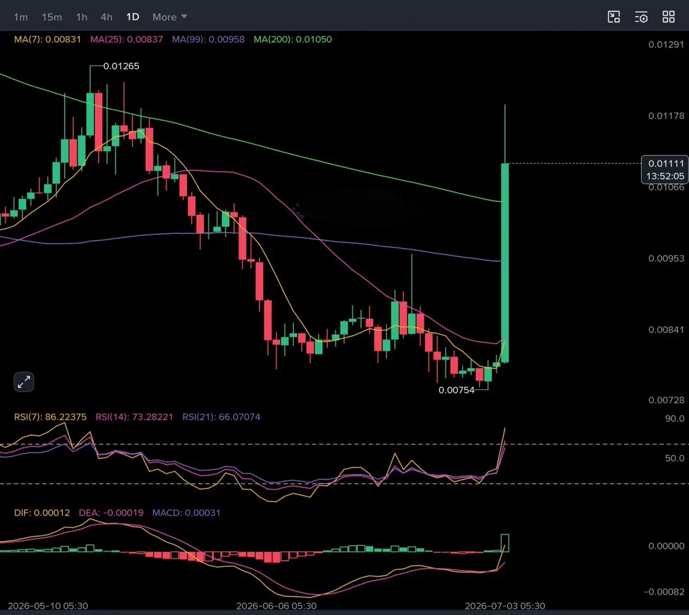Expand chart to fullscreen with arrow icon
The image size is (689, 615).
coord(24,382)
